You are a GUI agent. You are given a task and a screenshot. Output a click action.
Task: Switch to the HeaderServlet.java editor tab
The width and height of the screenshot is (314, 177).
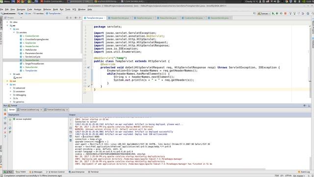(x=120, y=18)
